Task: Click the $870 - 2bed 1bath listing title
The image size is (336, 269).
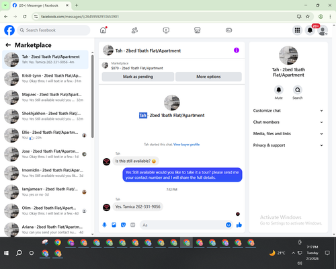Action: pyautogui.click(x=137, y=68)
